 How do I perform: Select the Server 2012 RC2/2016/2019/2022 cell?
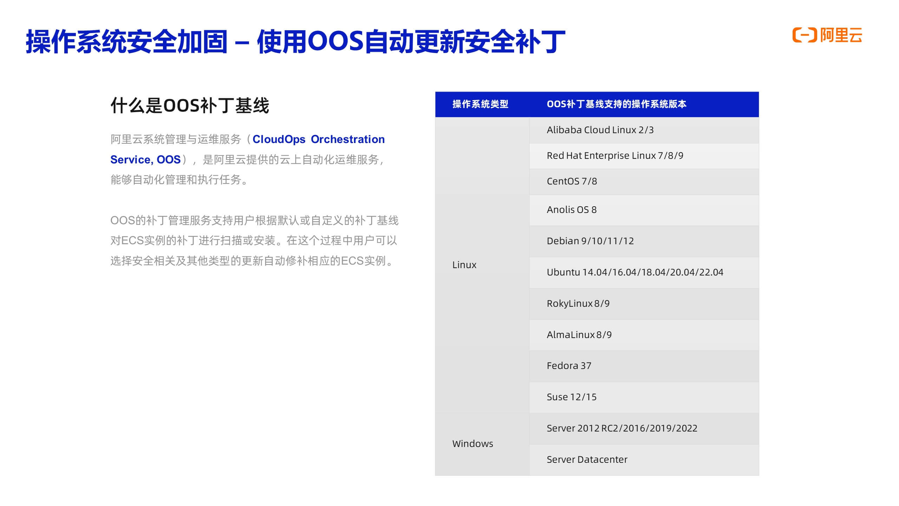[x=644, y=429]
